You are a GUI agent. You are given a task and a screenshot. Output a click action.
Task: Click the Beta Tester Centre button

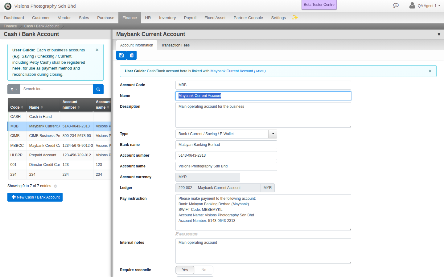(319, 5)
